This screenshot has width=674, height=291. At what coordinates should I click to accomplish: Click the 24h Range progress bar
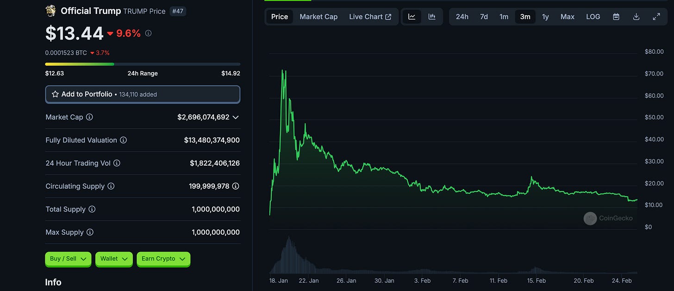[x=143, y=64]
